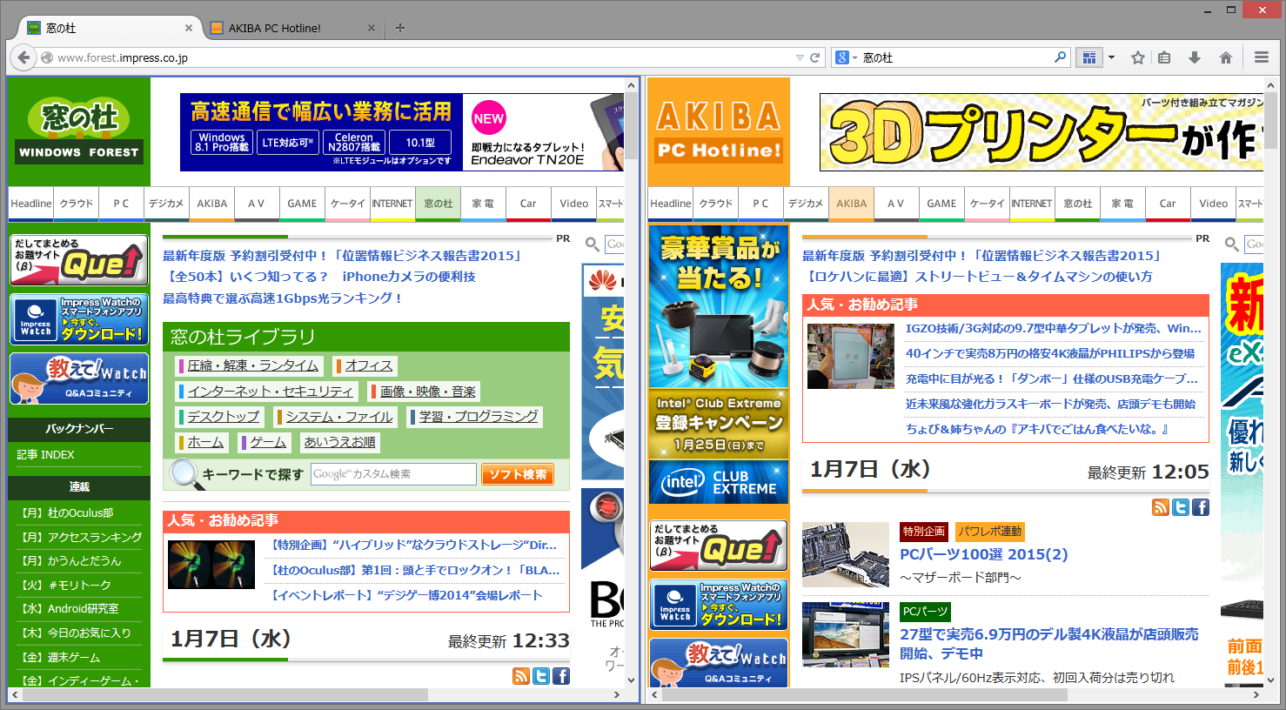Open the 27型 Dell 4K液晶 article headline
Image resolution: width=1286 pixels, height=710 pixels.
click(1048, 644)
